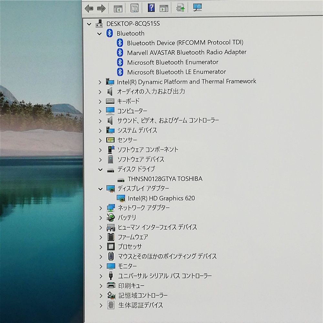Expand the ソフトウェア コンポーネント category

click(x=100, y=150)
